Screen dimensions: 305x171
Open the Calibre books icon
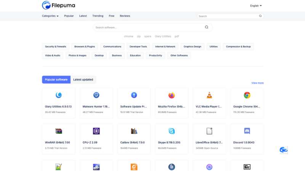click(x=134, y=131)
